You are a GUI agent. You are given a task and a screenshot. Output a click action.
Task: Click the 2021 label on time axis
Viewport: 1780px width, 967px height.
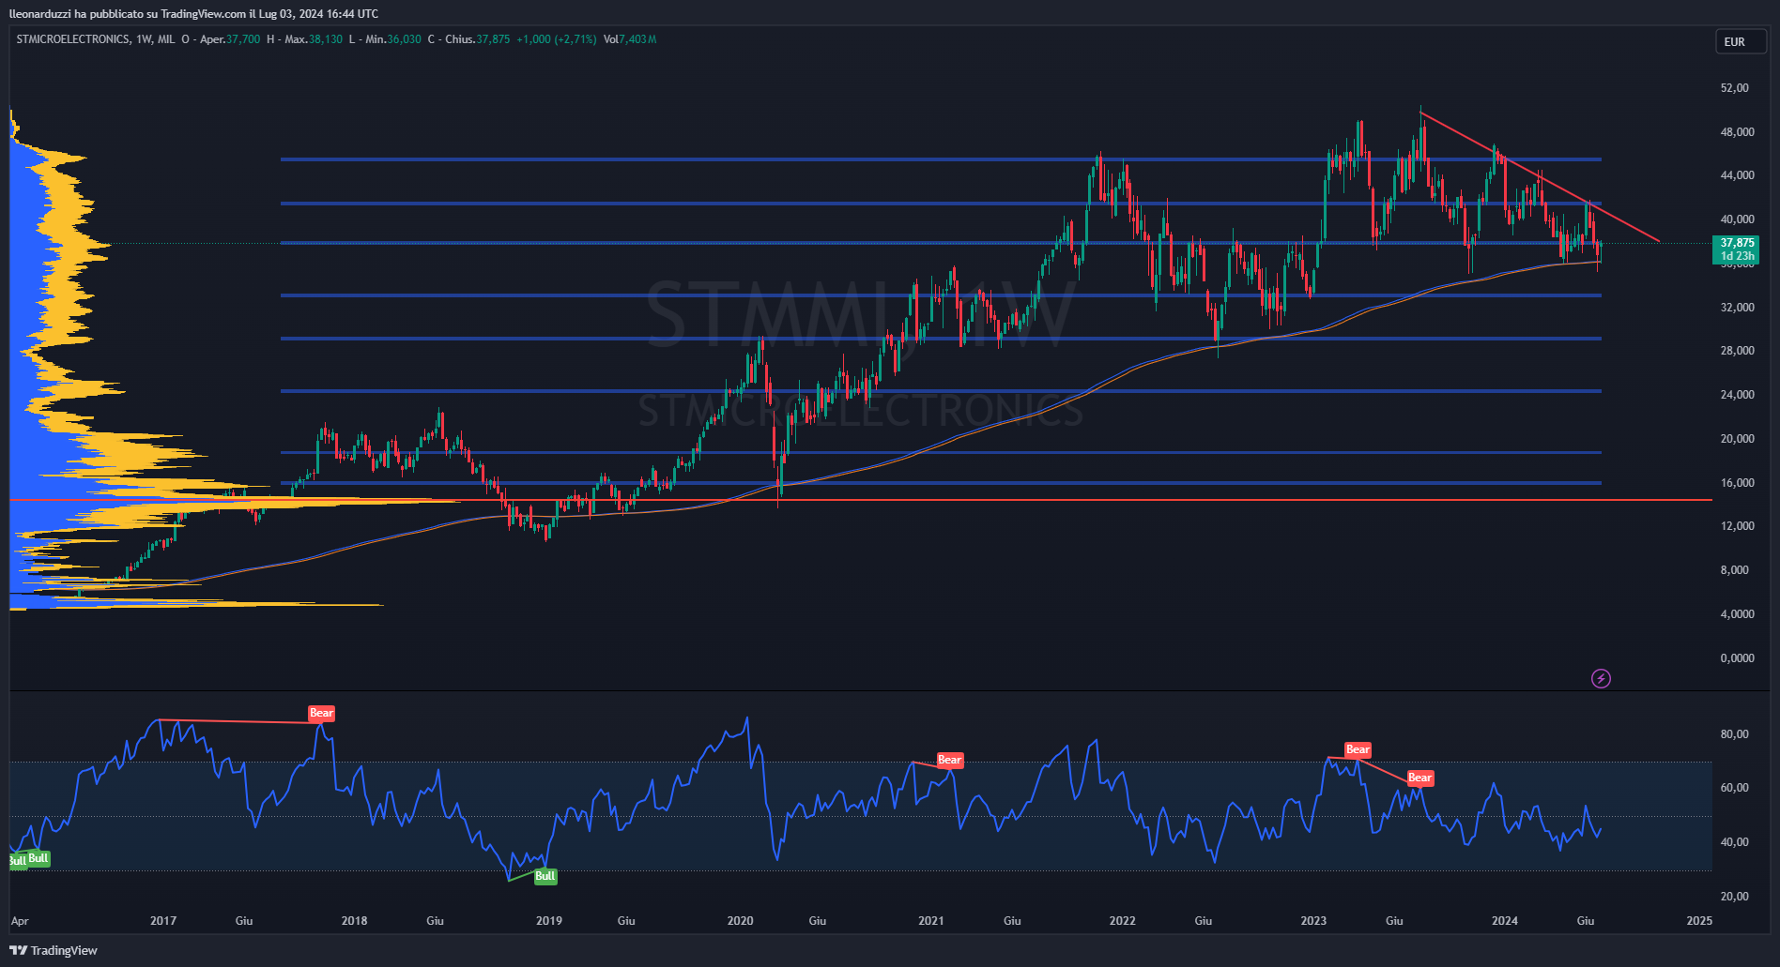pyautogui.click(x=931, y=921)
